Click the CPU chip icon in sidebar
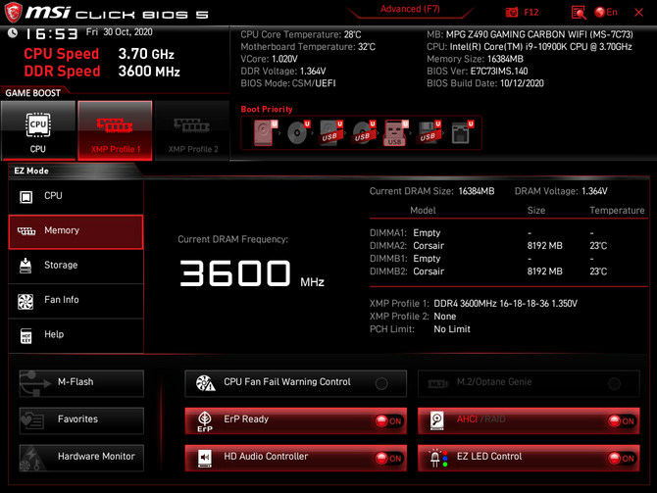 click(25, 196)
